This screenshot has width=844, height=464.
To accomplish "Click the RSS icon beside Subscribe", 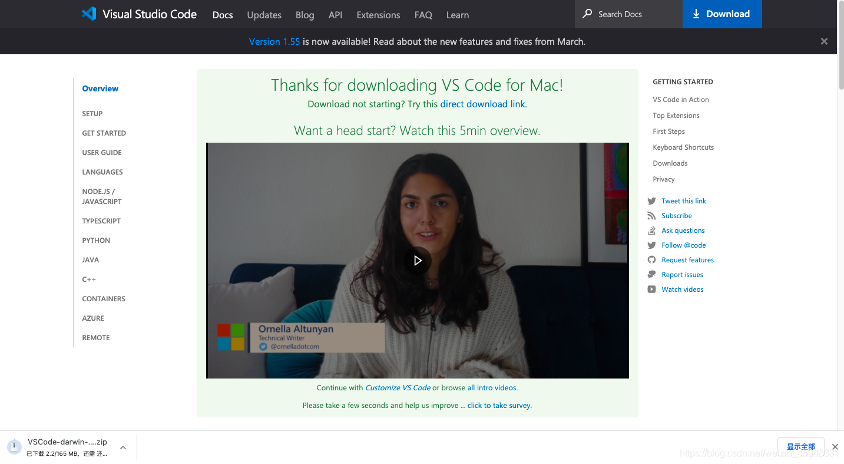I will (651, 216).
